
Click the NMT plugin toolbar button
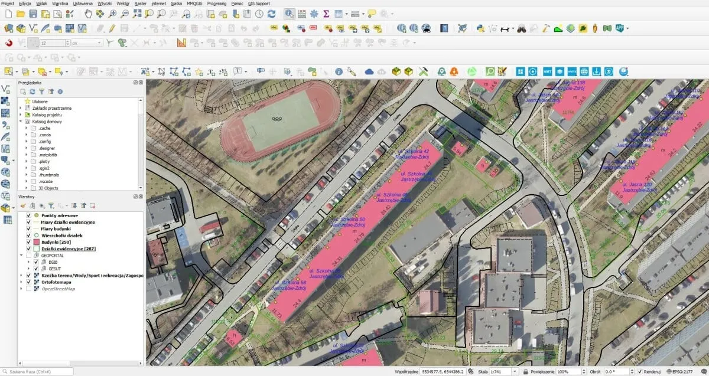click(x=547, y=71)
